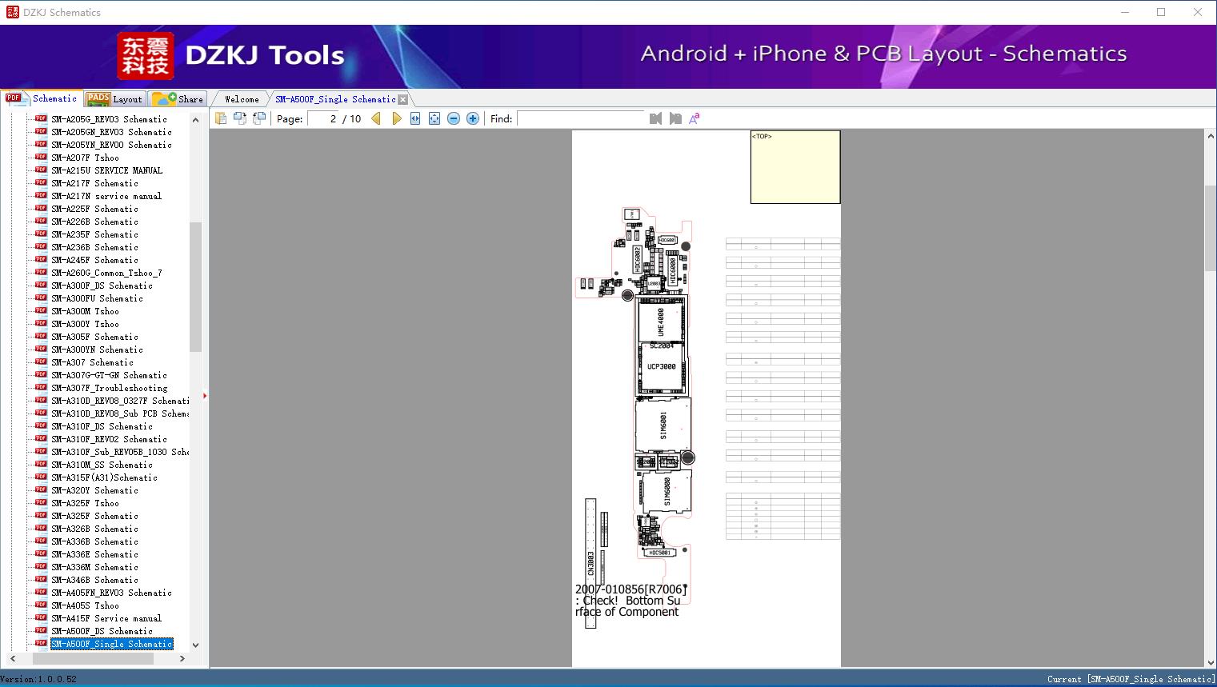Image resolution: width=1217 pixels, height=687 pixels.
Task: Open SM-A325F Tshoo
Action: (x=85, y=503)
